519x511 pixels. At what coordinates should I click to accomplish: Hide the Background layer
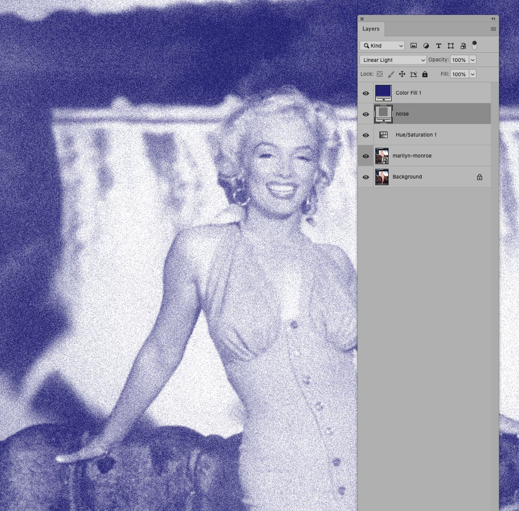point(366,177)
